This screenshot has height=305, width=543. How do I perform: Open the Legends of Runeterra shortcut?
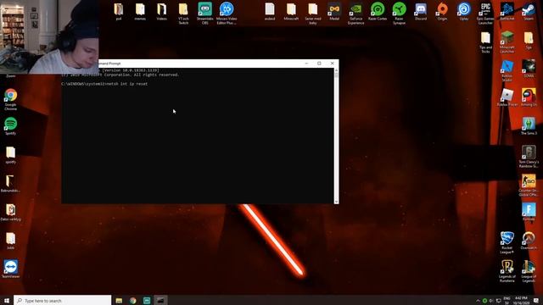[x=507, y=271]
